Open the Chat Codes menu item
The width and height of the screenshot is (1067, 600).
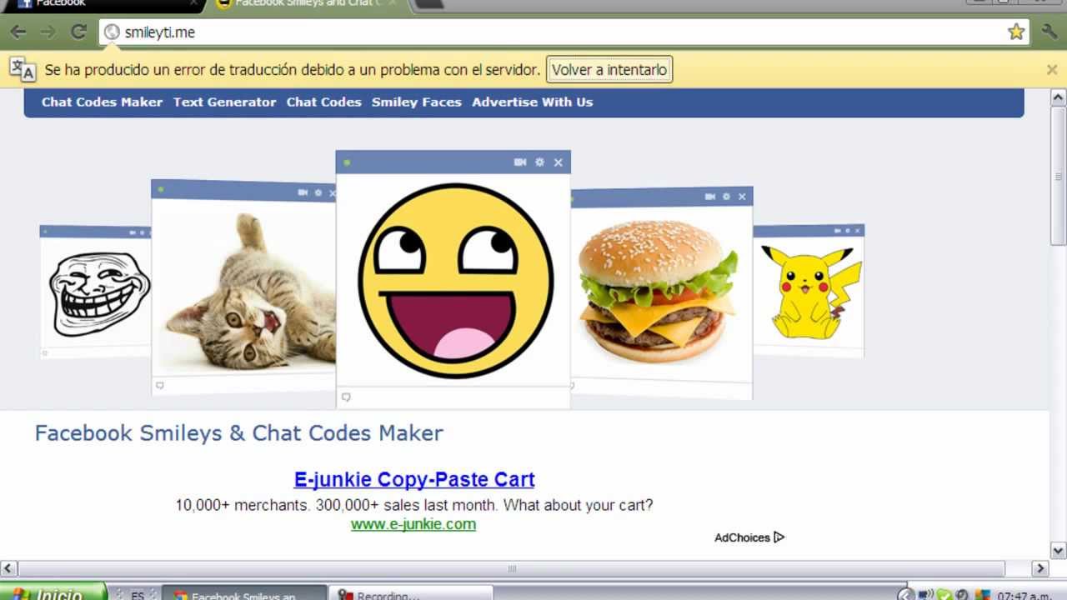click(324, 102)
